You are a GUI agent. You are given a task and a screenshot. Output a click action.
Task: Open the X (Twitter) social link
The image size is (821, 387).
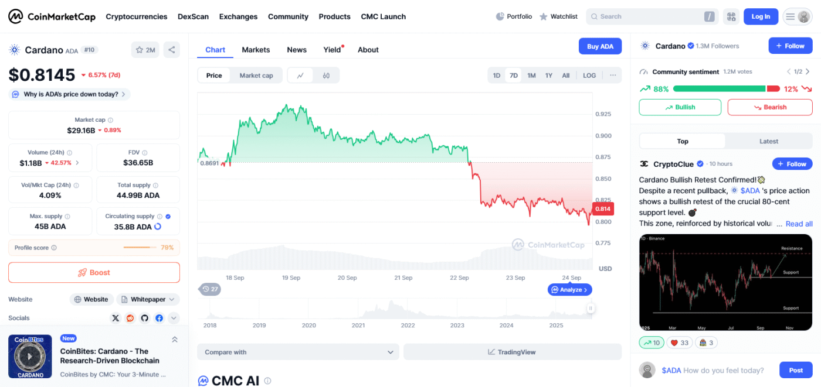tap(116, 318)
